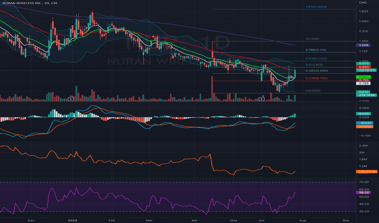
Task: Click the blue -0.030 MACD value tag
Action: (364, 123)
